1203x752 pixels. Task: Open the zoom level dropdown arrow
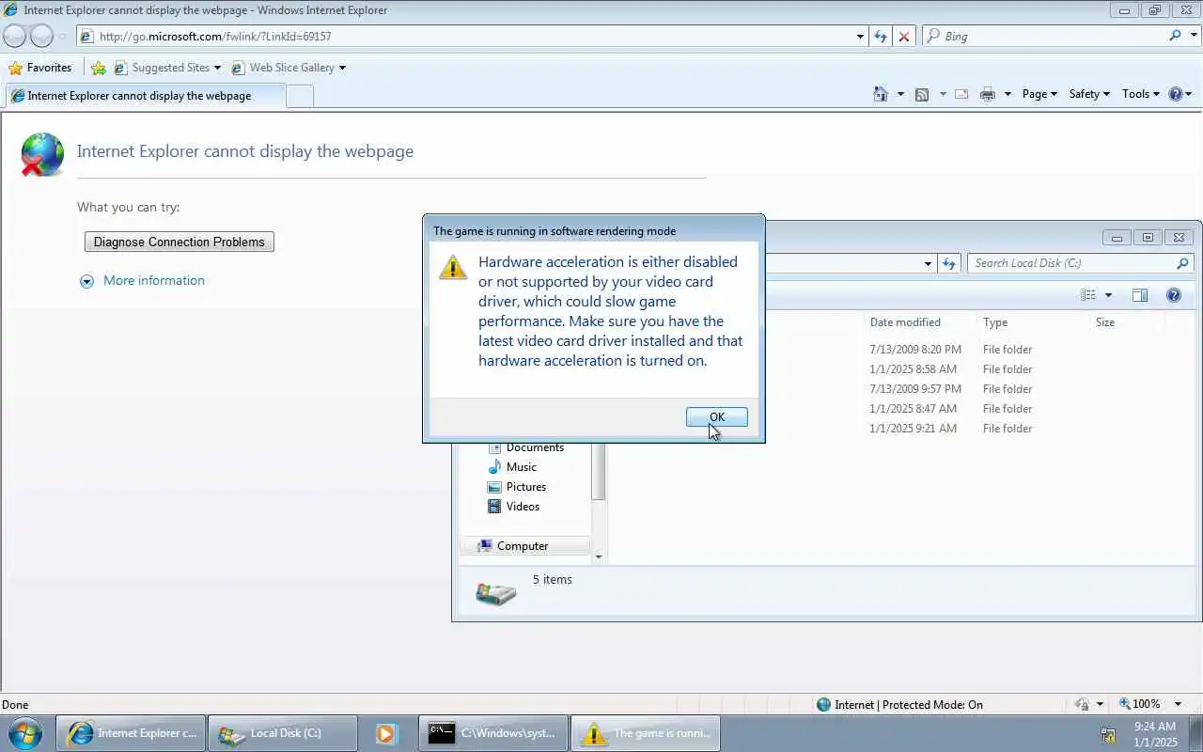(x=1178, y=704)
